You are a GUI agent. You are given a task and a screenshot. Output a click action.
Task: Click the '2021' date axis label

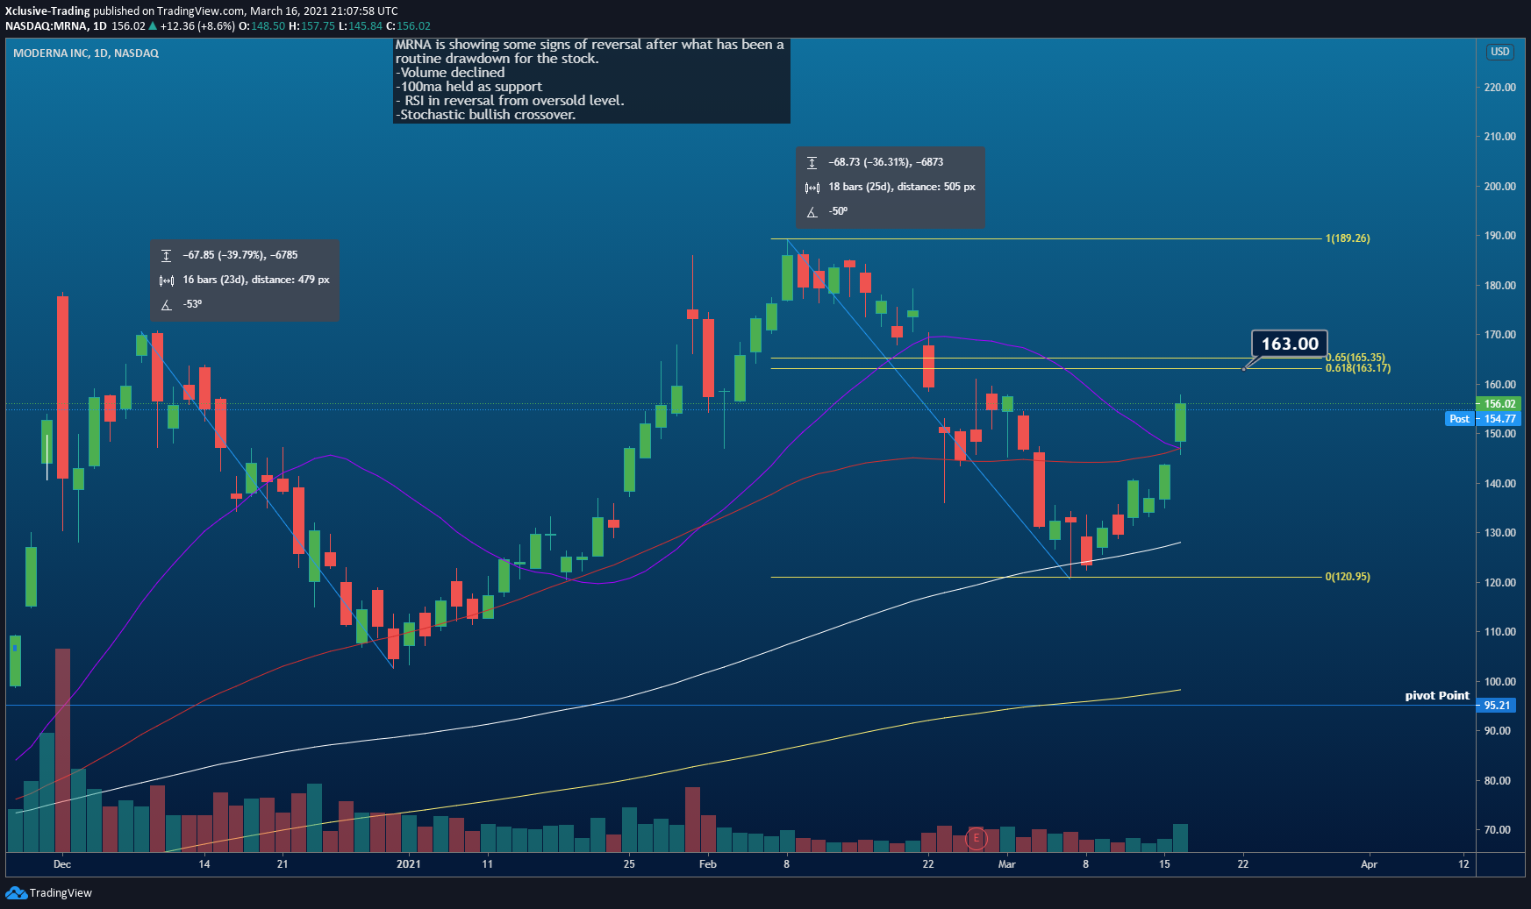coord(408,864)
